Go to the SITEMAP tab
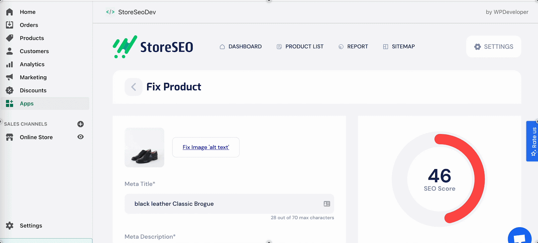This screenshot has height=243, width=538. 399,47
